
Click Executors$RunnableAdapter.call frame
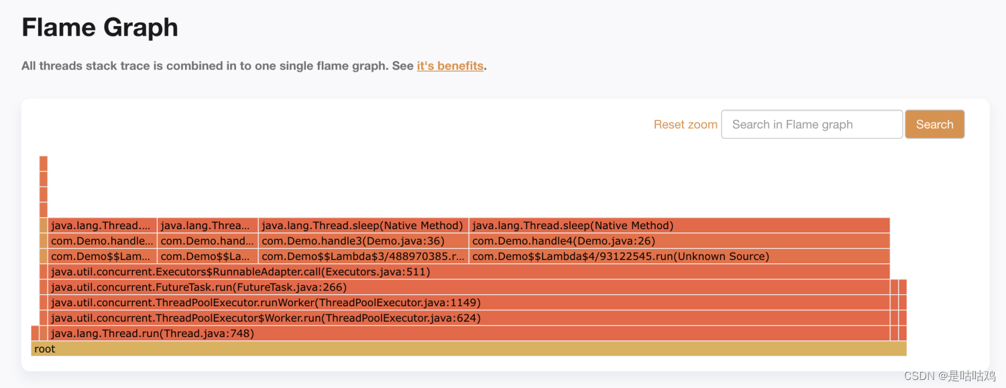[x=469, y=271]
